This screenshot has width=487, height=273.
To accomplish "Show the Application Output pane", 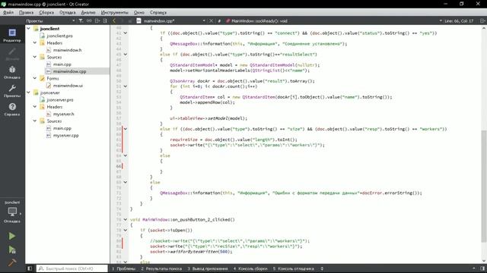I will point(208,268).
